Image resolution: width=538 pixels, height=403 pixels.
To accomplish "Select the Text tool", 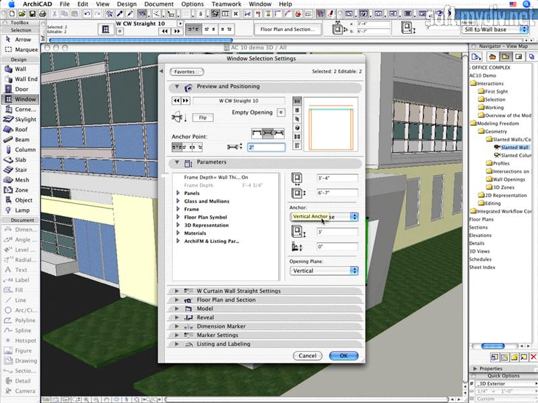I will click(x=20, y=270).
